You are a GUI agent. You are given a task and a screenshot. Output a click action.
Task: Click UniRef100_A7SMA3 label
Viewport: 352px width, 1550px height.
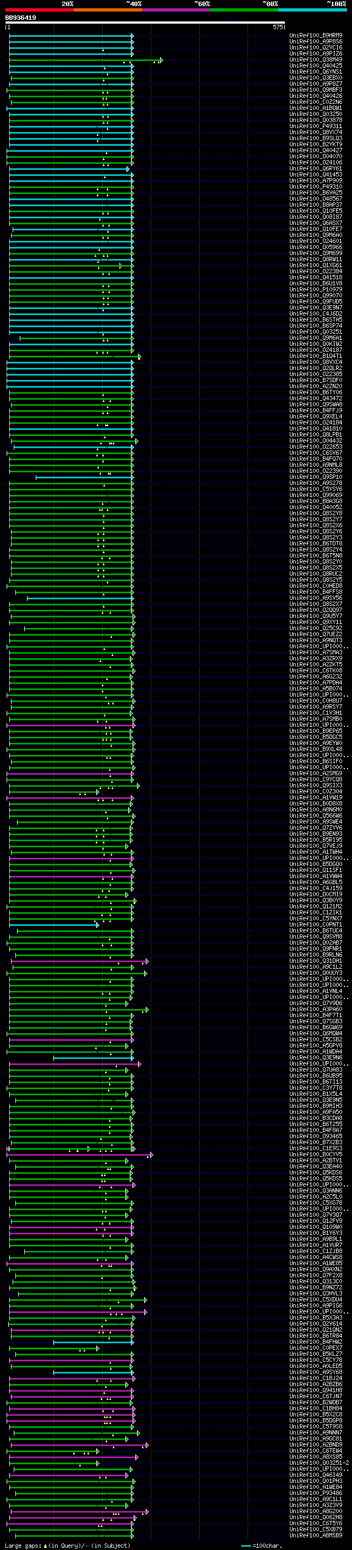coord(316,652)
